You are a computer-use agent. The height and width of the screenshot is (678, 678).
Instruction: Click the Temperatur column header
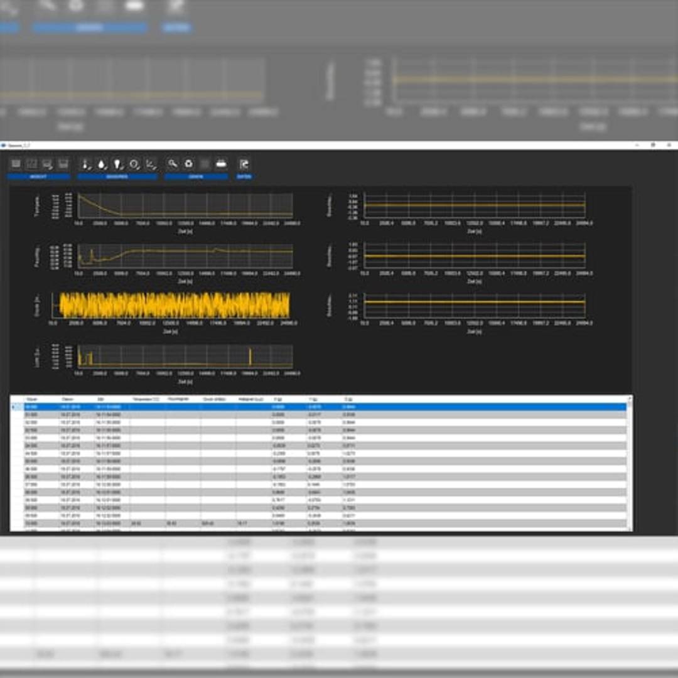click(147, 399)
